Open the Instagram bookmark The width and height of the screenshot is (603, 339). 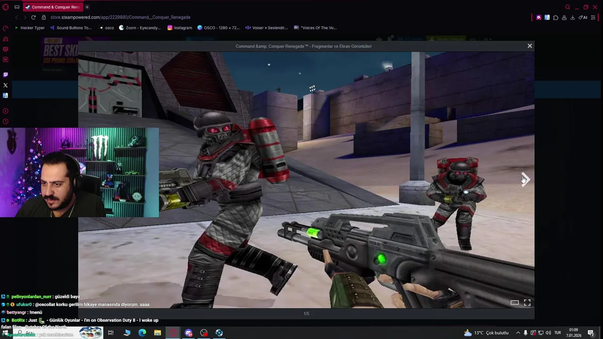tap(179, 28)
